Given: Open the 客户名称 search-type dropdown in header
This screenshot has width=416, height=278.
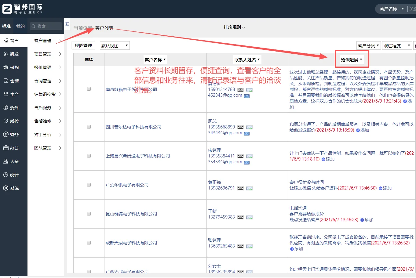Looking at the screenshot, I should (x=392, y=9).
